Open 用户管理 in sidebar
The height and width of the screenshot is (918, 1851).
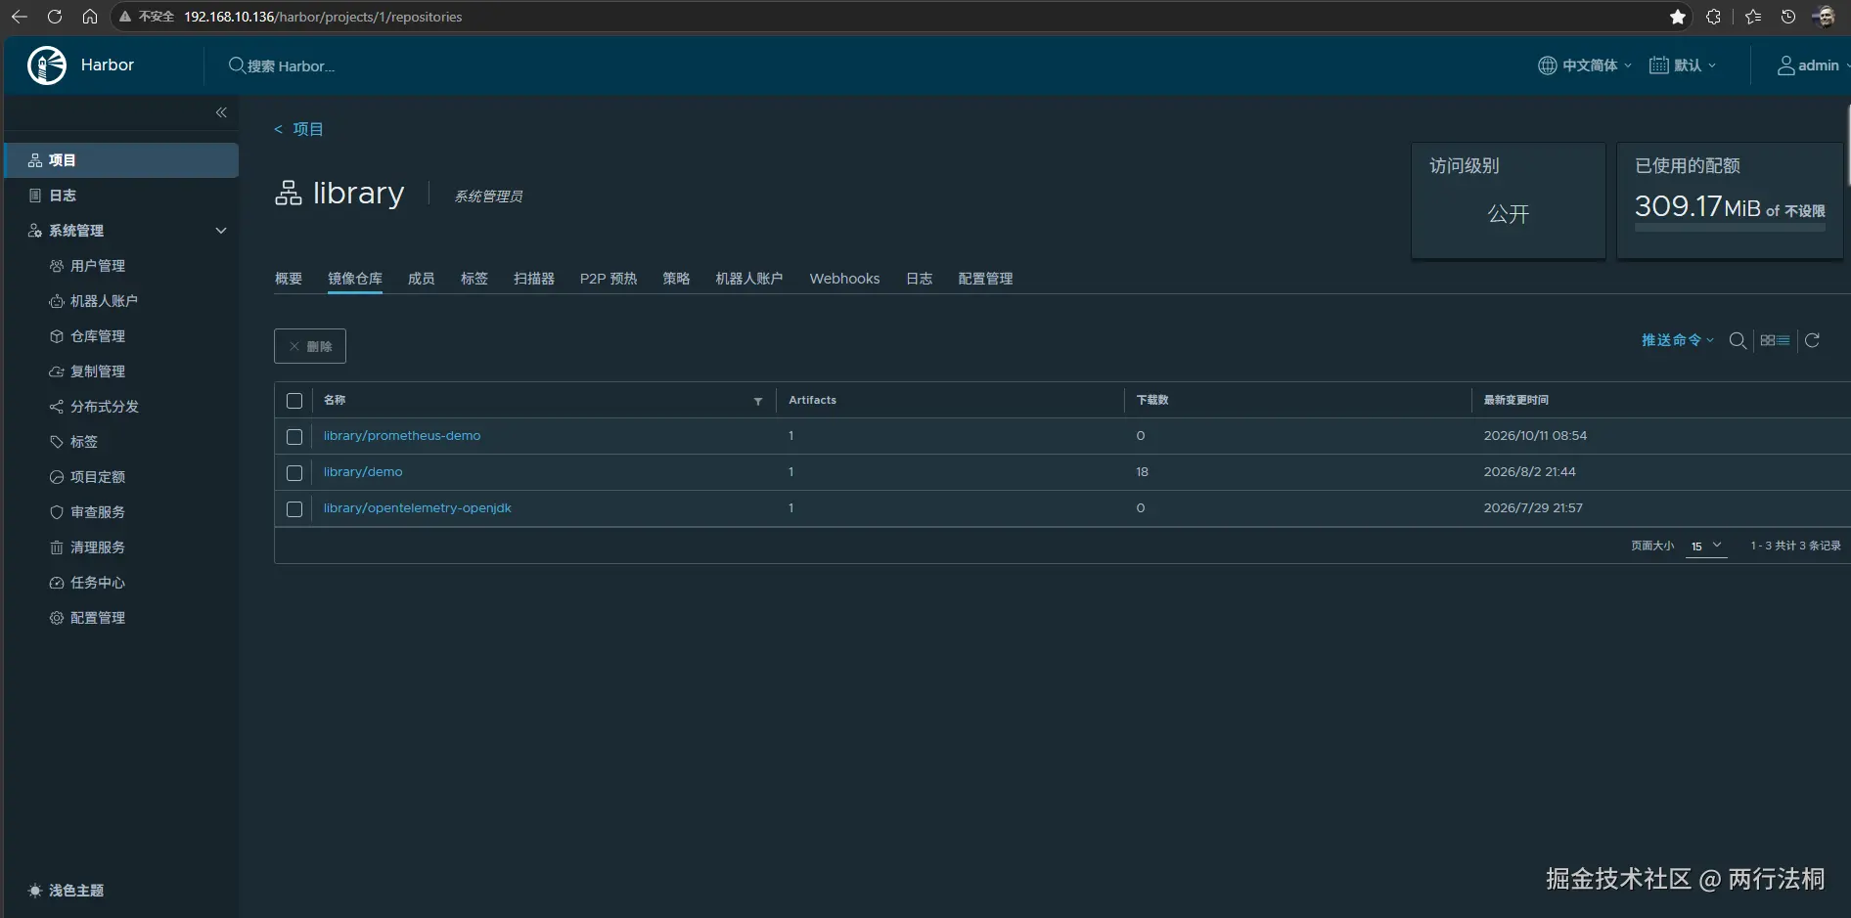(98, 266)
